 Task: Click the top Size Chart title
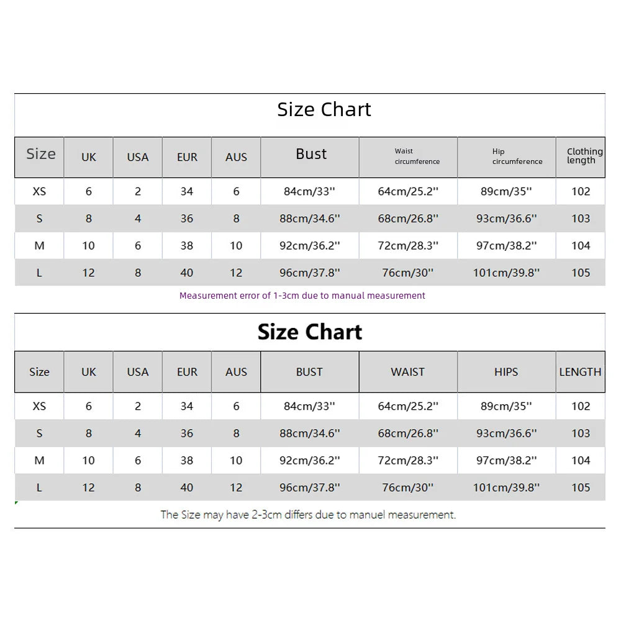[x=324, y=110]
